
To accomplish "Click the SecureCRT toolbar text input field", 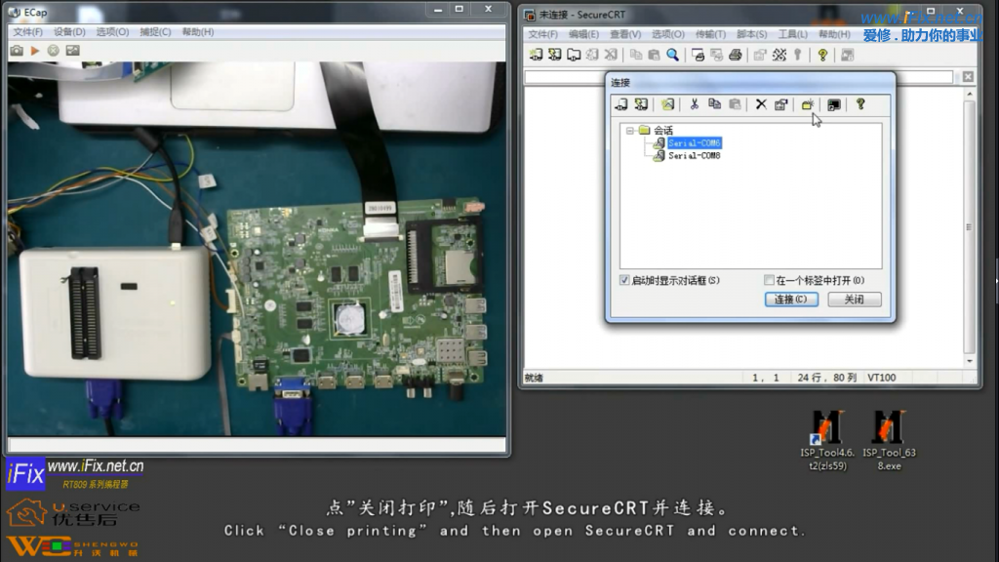I will click(x=739, y=77).
